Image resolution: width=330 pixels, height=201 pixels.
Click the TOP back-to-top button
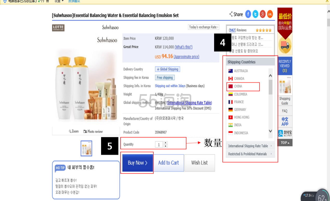point(285,143)
